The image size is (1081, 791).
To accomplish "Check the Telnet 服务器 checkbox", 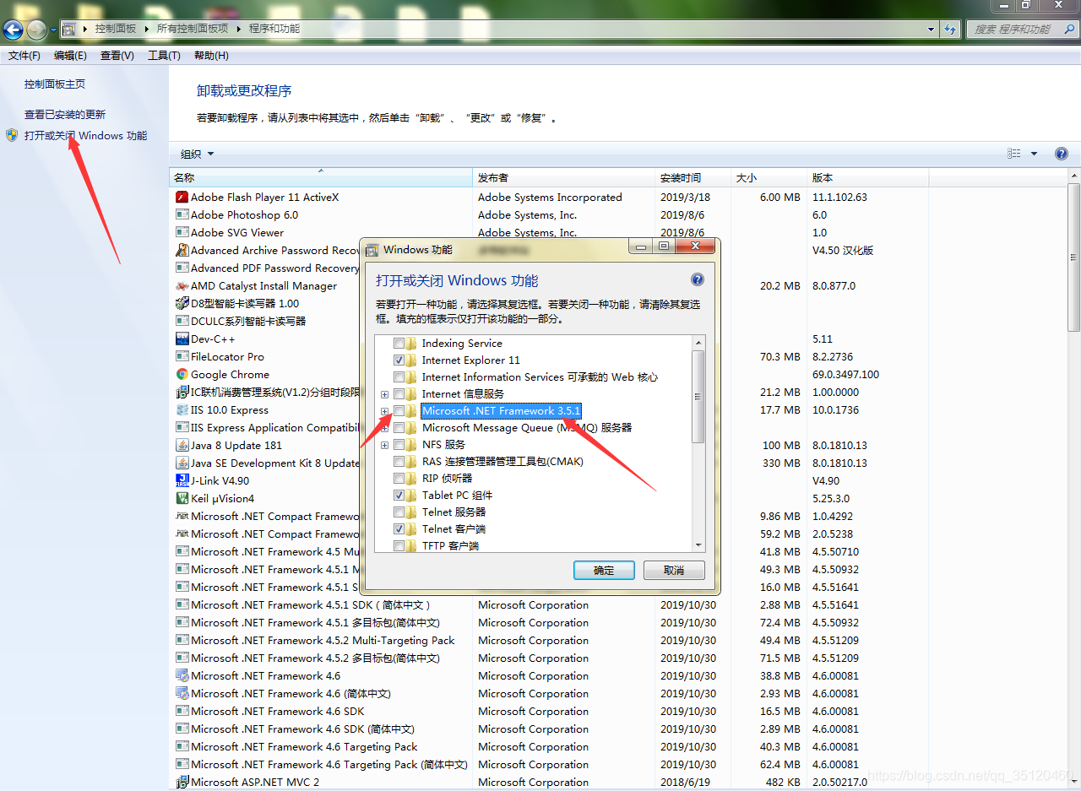I will [x=399, y=512].
